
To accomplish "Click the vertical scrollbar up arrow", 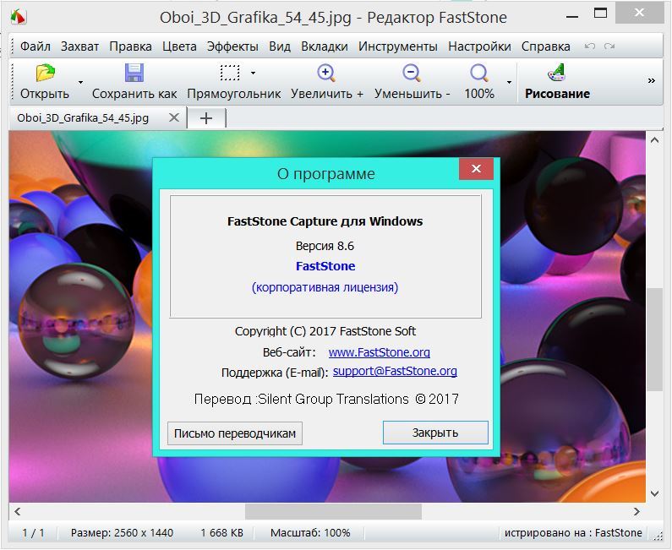I will click(x=654, y=140).
